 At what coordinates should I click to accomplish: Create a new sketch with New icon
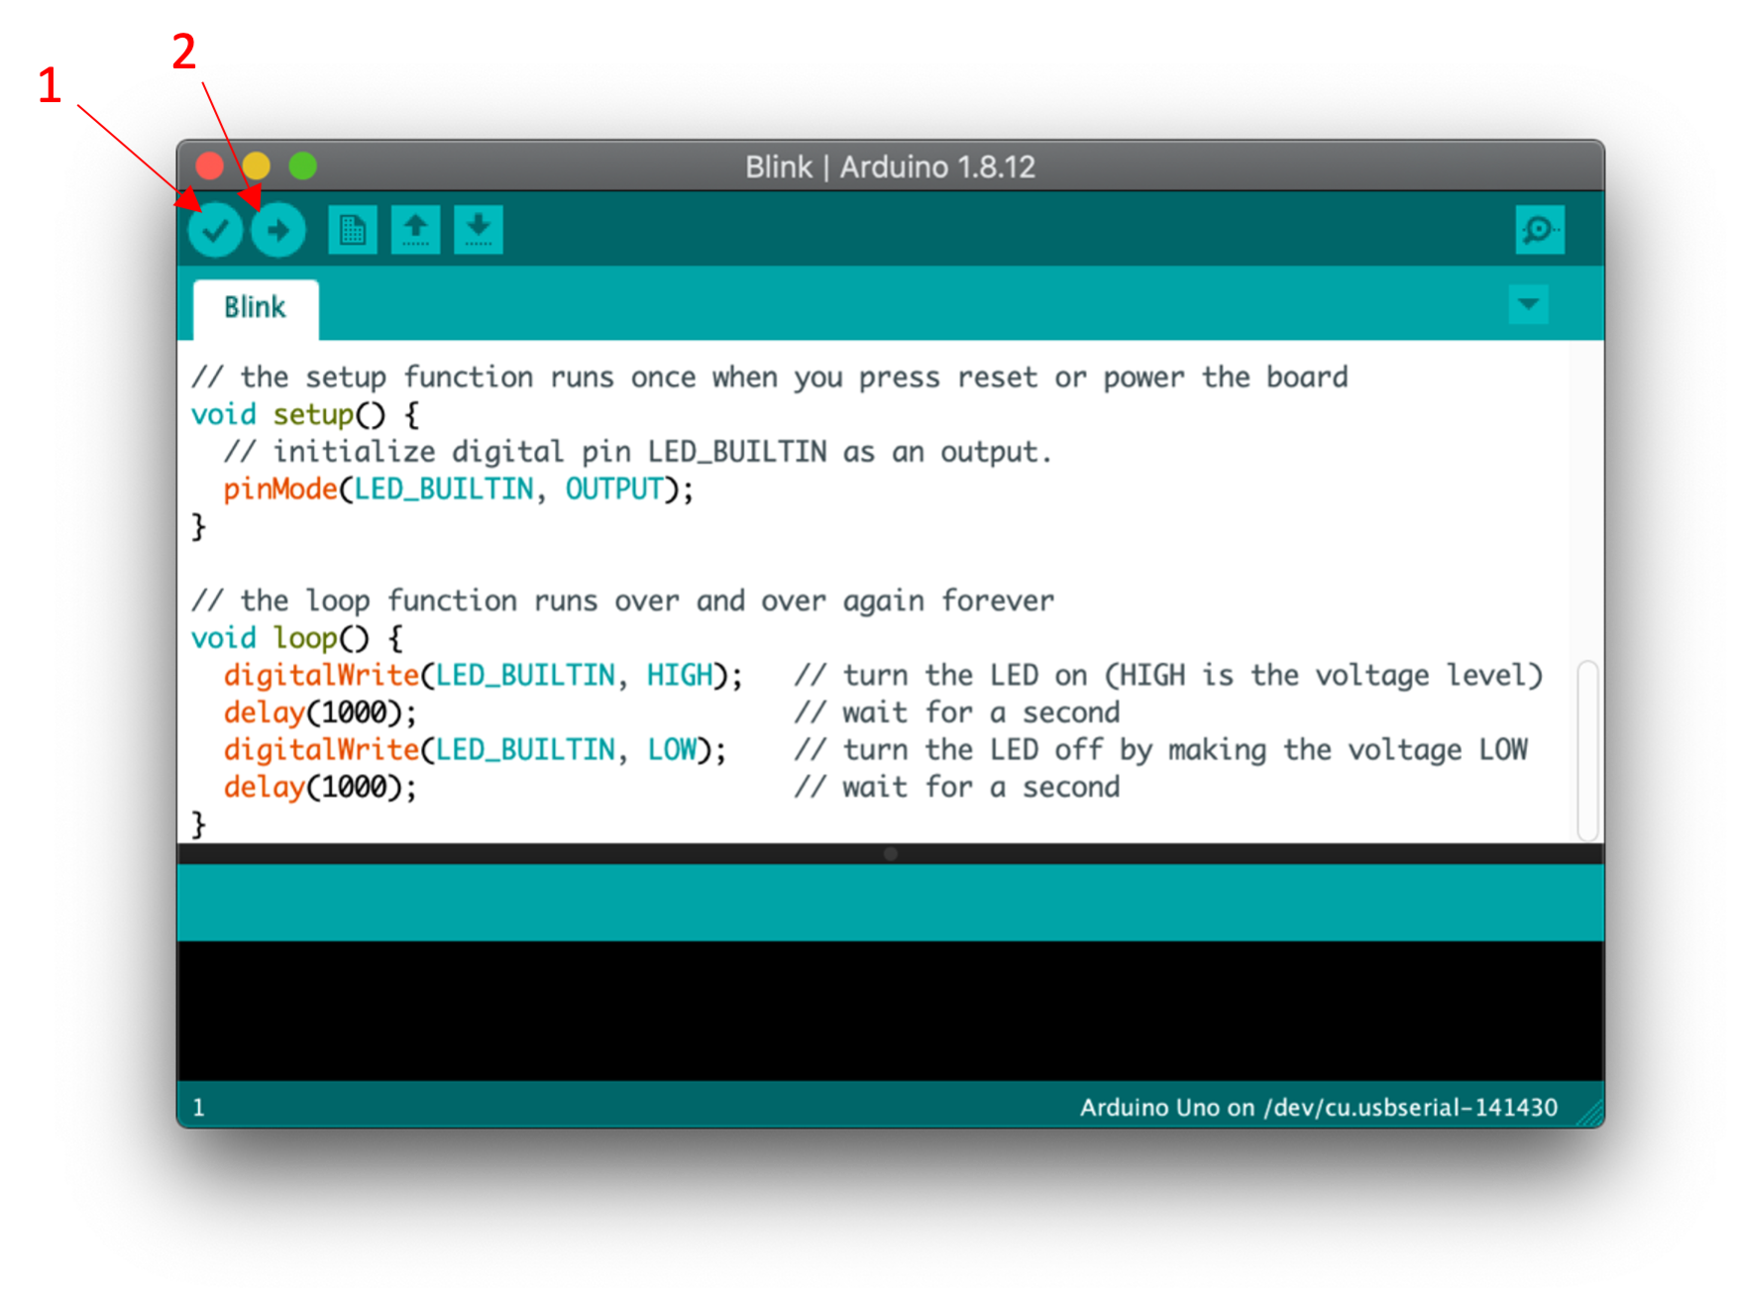(x=353, y=230)
